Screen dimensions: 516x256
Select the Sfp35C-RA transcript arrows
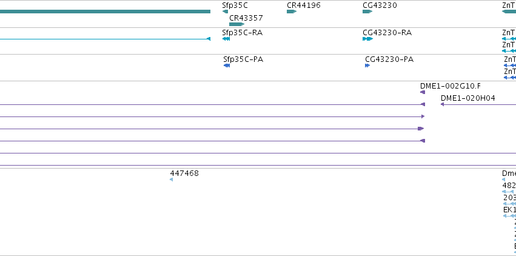(x=226, y=39)
